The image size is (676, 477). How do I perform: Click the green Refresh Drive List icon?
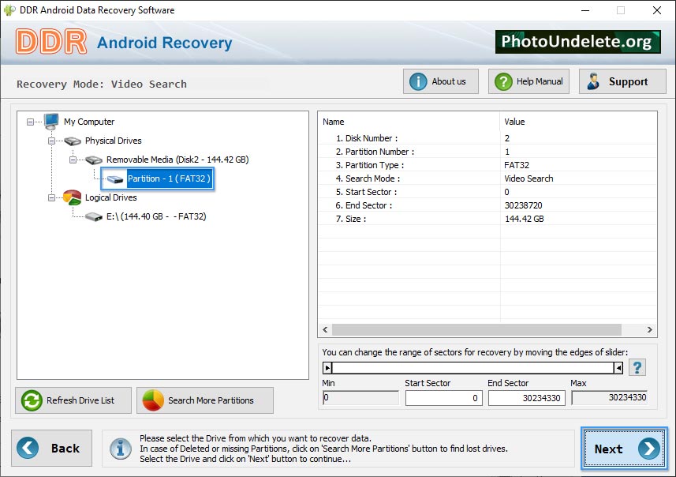pos(32,400)
